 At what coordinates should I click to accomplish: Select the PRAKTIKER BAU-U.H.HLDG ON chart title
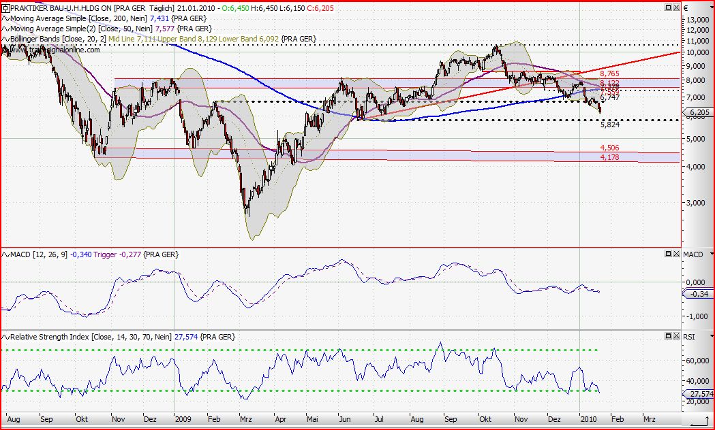(61, 8)
